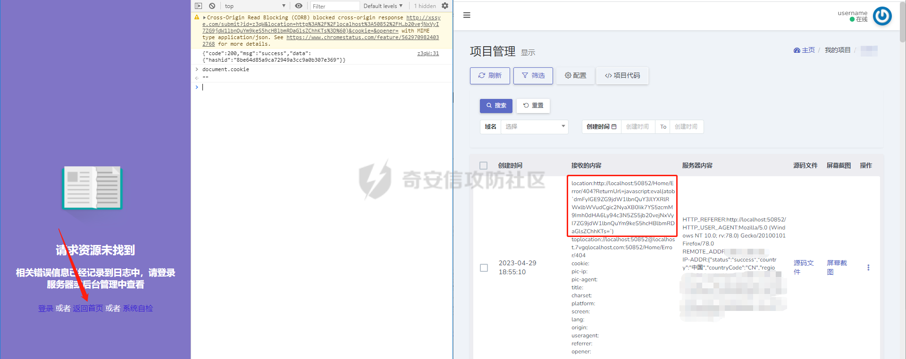
Task: Expand the CORB warning message triangle
Action: pos(204,17)
